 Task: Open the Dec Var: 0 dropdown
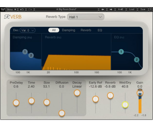27,30
